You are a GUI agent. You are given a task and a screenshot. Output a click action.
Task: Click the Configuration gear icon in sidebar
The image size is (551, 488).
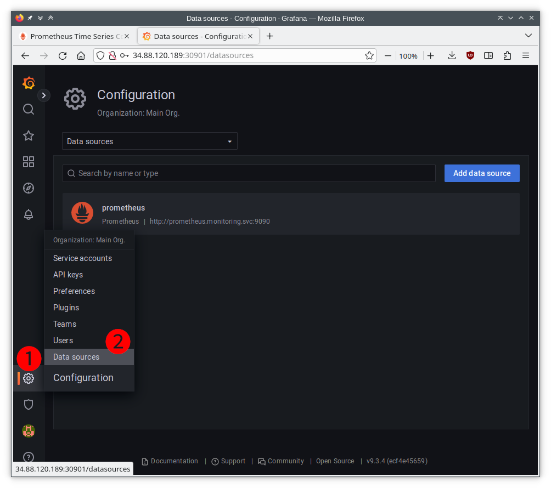(x=29, y=378)
